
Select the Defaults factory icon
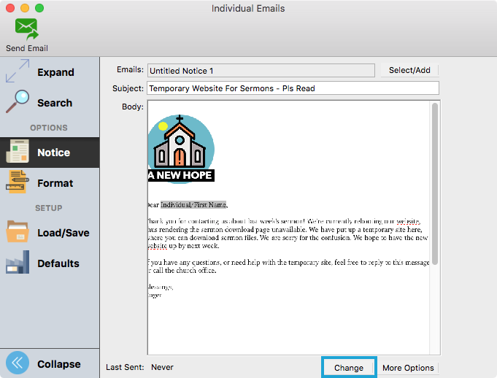[17, 263]
